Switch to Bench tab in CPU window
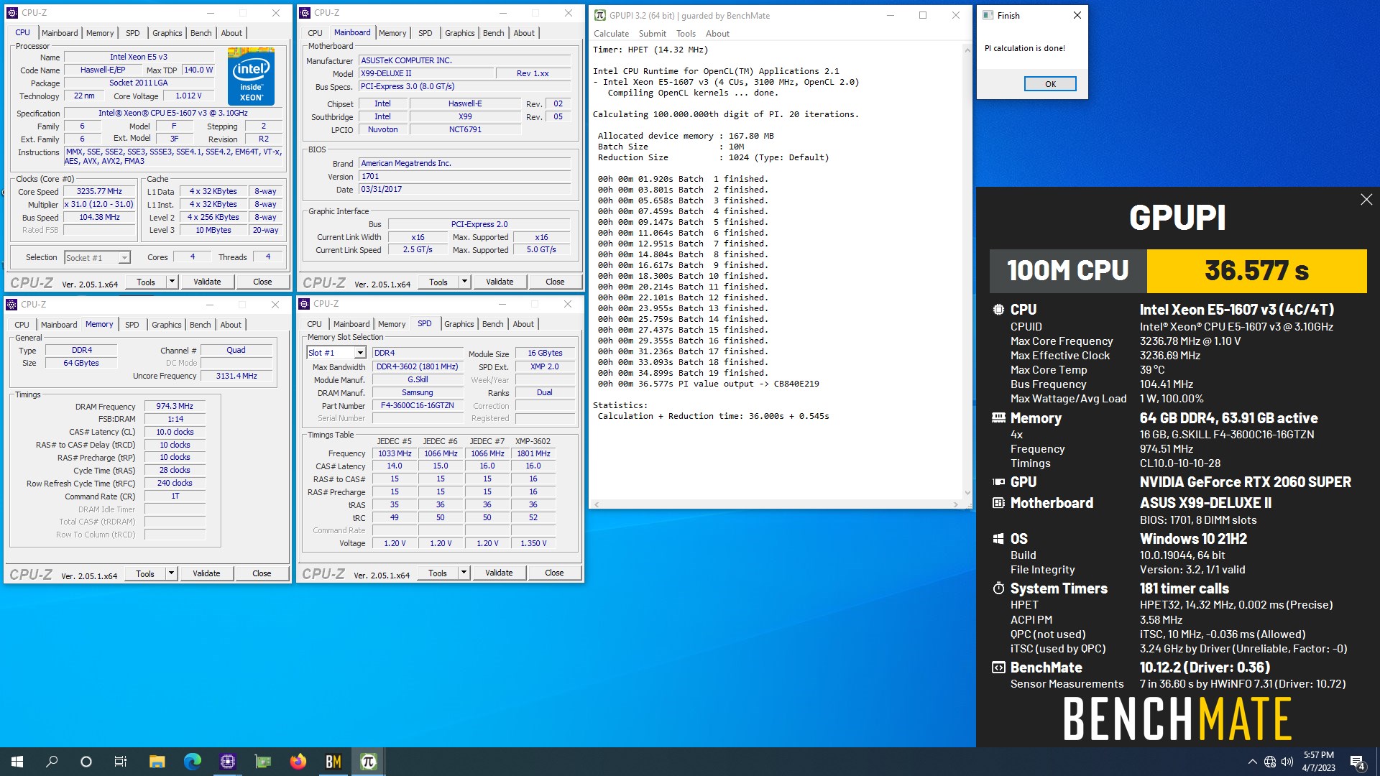 (201, 33)
